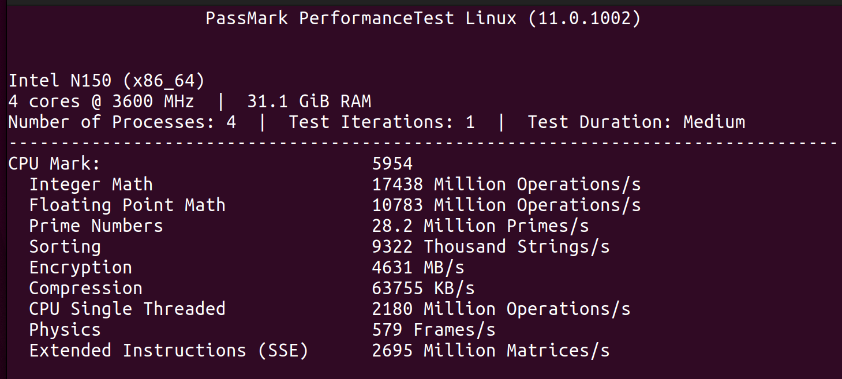
Task: Click 'Test Iterations: 1' text
Action: point(381,122)
